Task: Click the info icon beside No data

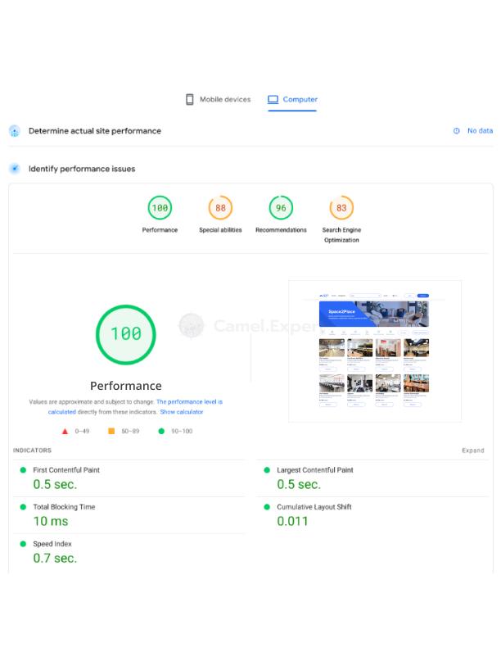Action: click(x=457, y=131)
